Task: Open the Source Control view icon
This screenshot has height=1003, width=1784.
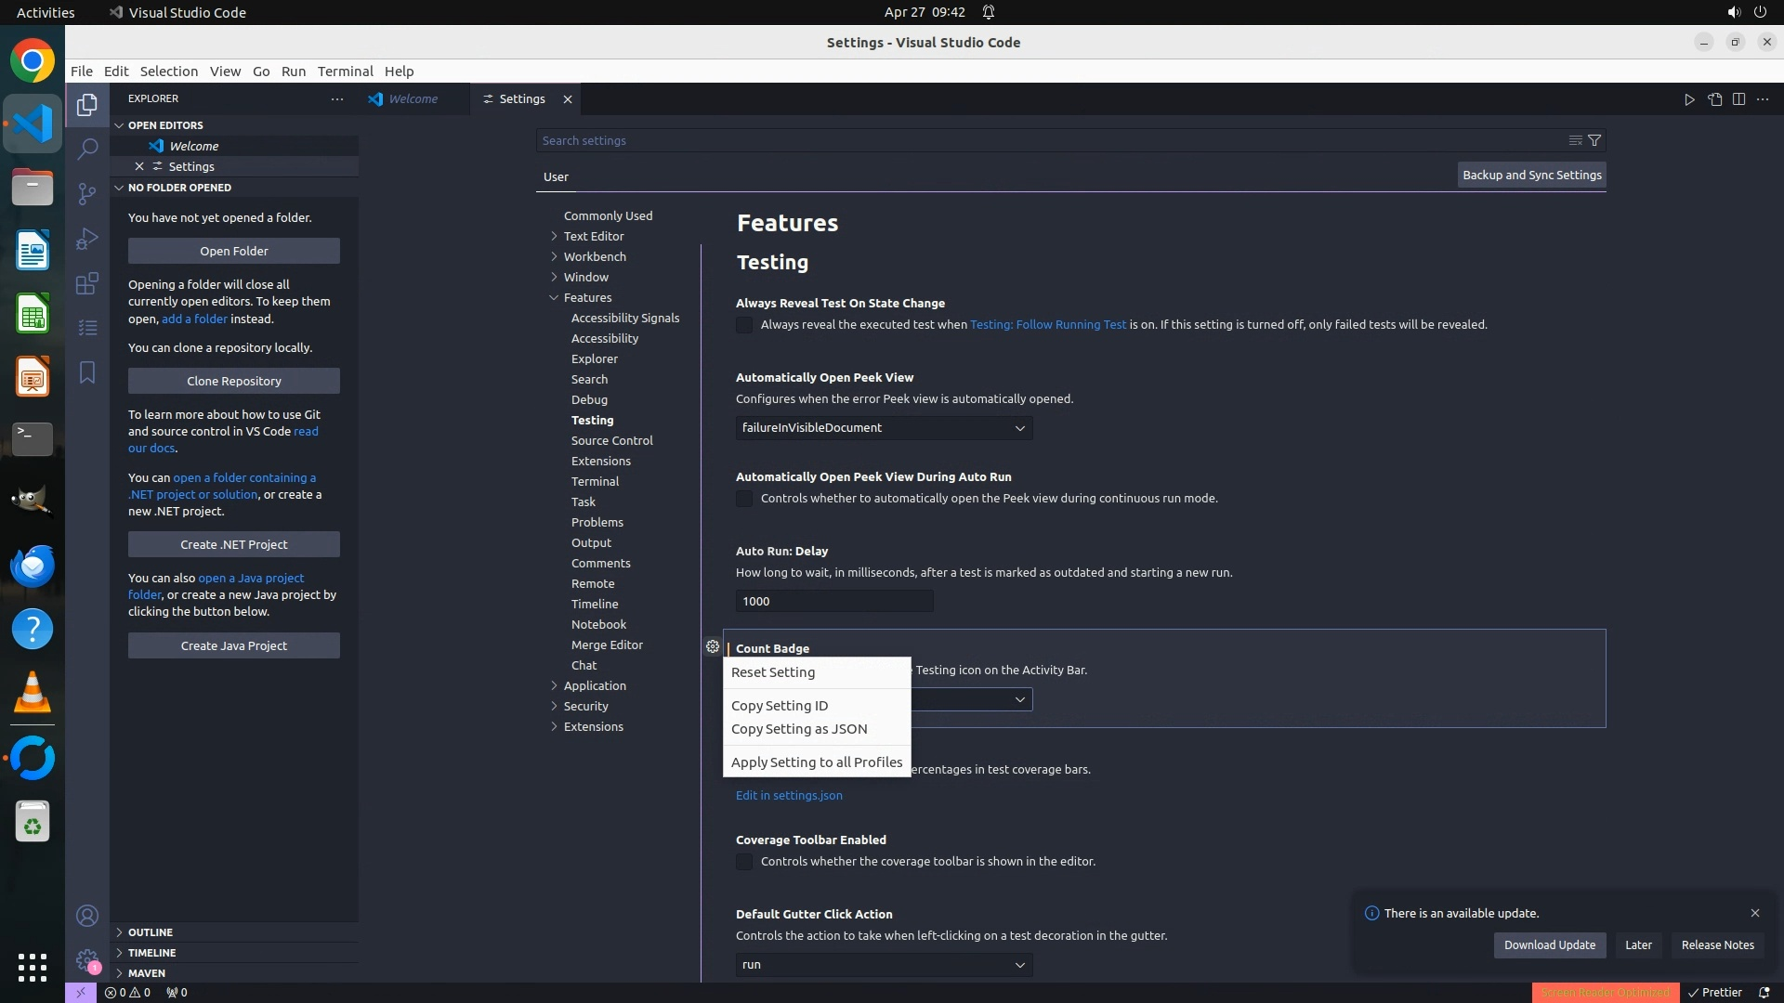Action: tap(87, 193)
